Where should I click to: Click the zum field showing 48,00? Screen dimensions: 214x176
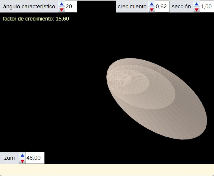click(35, 158)
